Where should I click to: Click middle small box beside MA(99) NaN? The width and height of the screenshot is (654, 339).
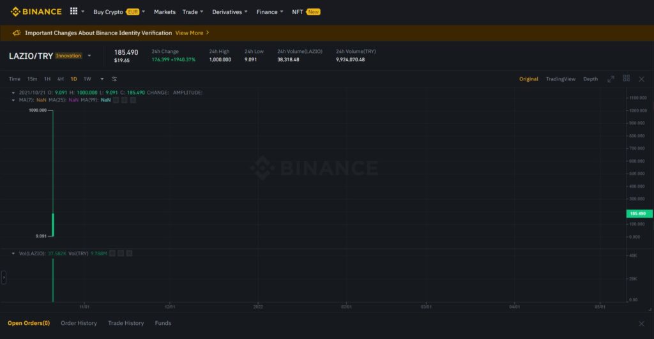[125, 100]
